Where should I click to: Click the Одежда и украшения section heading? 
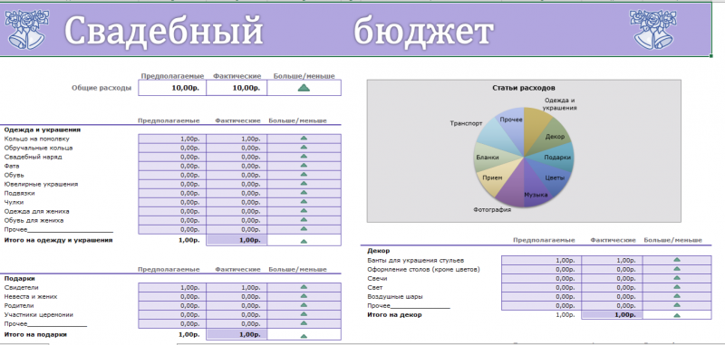click(x=43, y=129)
